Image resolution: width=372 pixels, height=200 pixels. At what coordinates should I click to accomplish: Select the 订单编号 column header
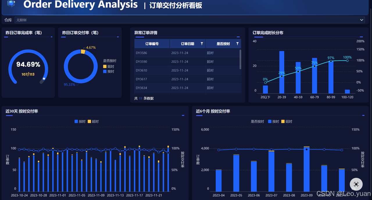[x=152, y=44]
